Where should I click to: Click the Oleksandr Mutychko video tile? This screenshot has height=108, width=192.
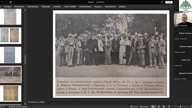coord(183,20)
